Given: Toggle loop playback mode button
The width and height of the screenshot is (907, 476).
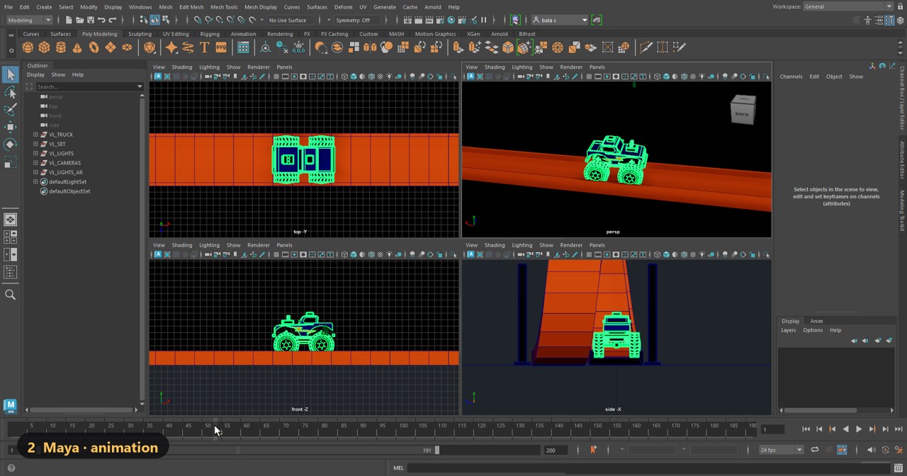Looking at the screenshot, I should coord(815,450).
